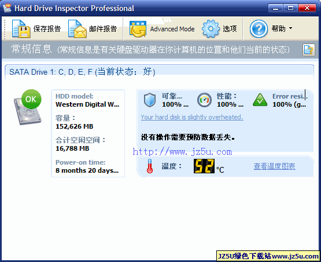The width and height of the screenshot is (321, 262).
Task: Click the application title bar icon
Action: click(8, 8)
